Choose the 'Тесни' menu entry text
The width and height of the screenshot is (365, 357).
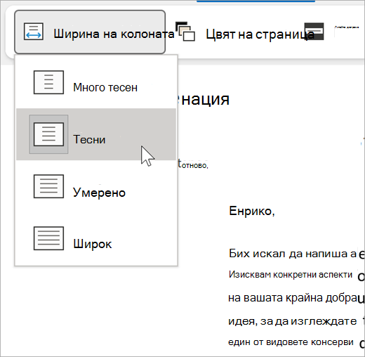pyautogui.click(x=89, y=140)
